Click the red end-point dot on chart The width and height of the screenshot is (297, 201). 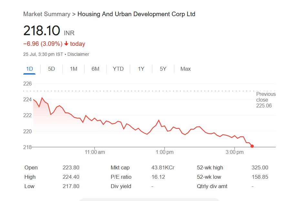pyautogui.click(x=252, y=146)
